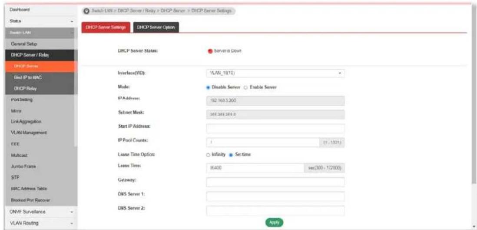This screenshot has height=230, width=477.
Task: Click the DHCP Server Status label
Action: (x=137, y=51)
